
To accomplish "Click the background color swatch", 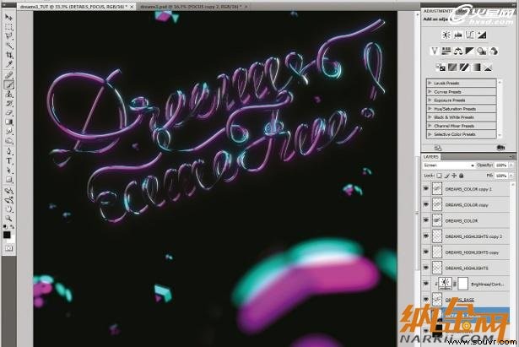I will coord(11,239).
